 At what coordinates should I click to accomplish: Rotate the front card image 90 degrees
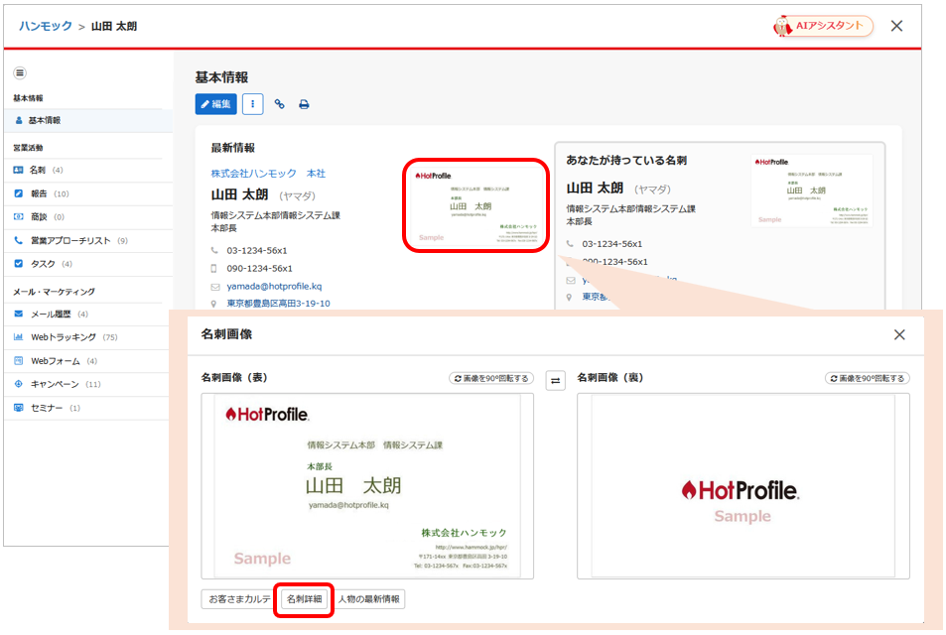(x=491, y=378)
